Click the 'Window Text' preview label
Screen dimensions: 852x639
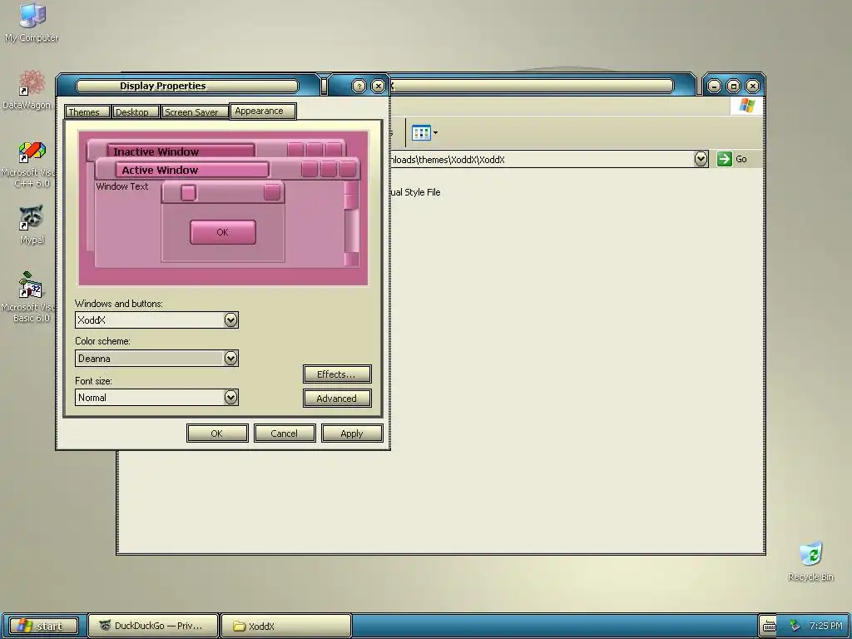pos(122,186)
